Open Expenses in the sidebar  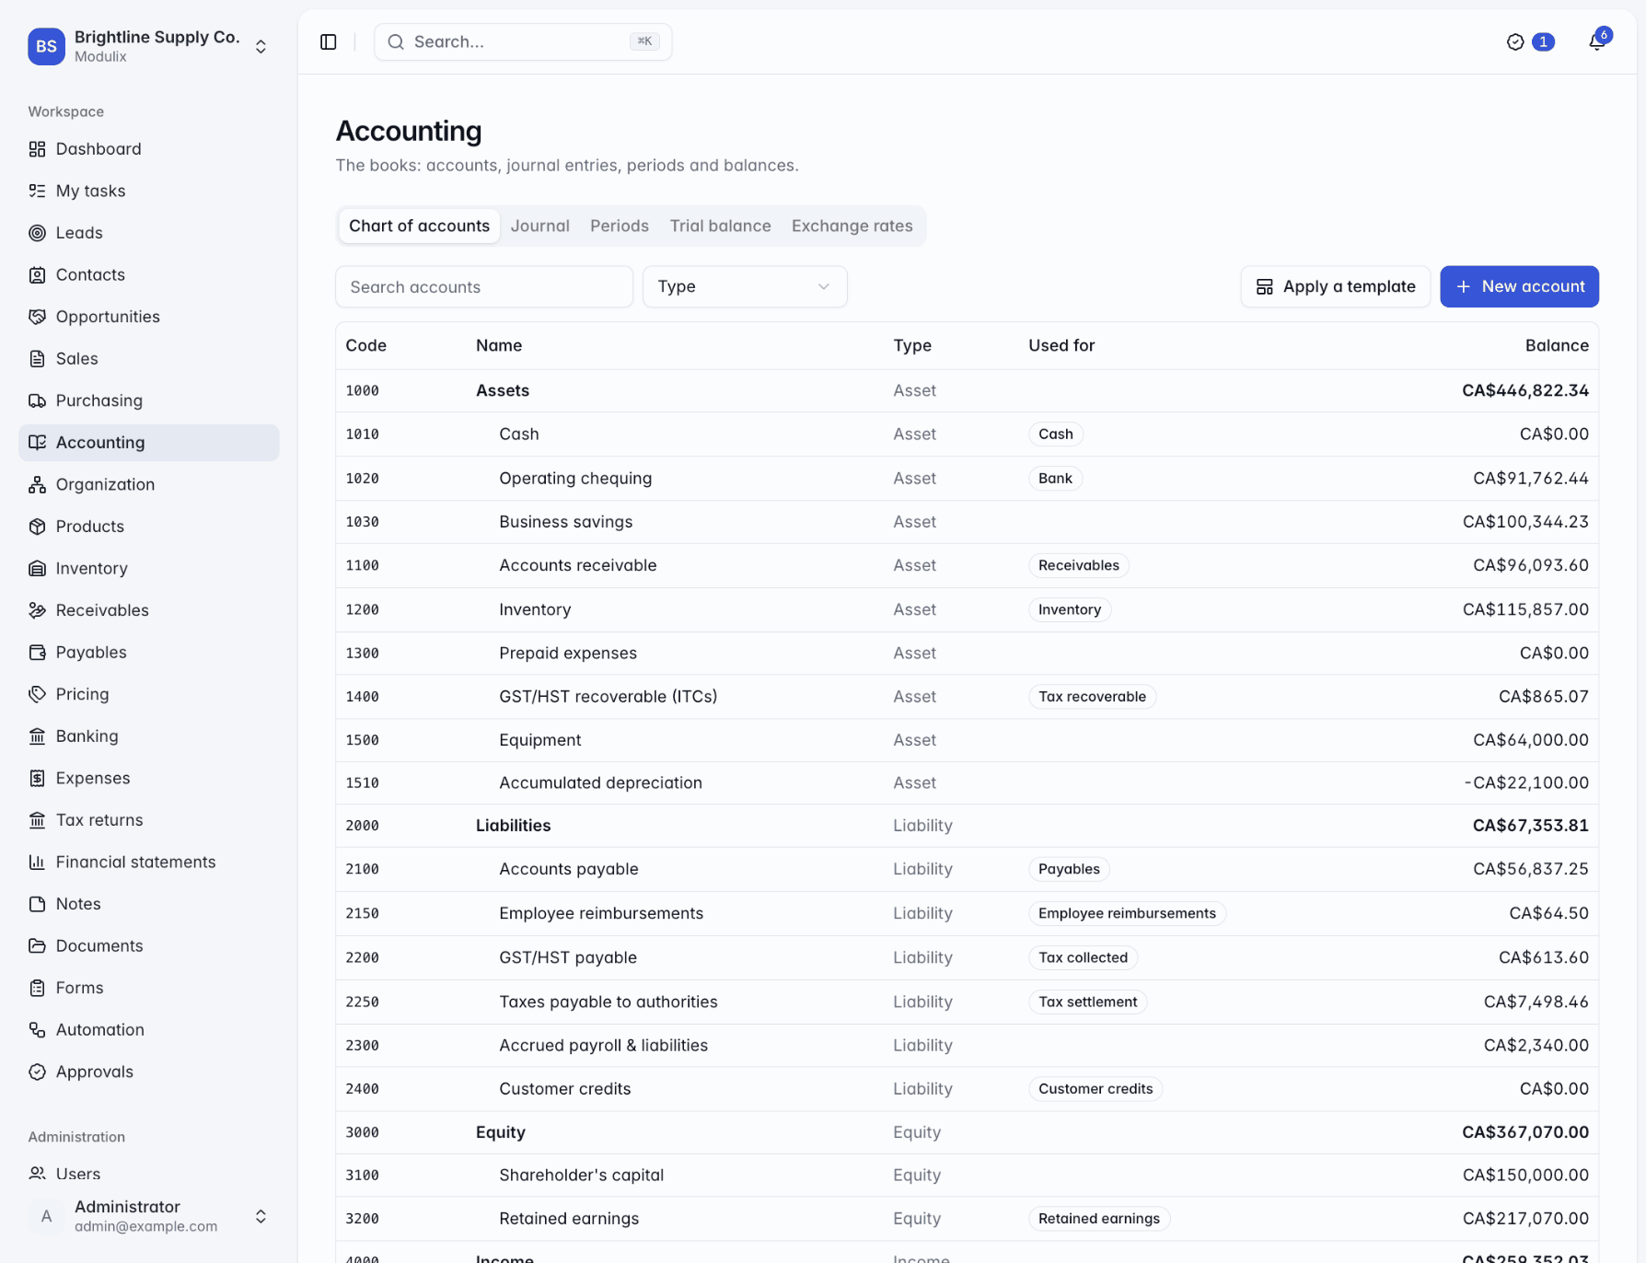pos(148,778)
